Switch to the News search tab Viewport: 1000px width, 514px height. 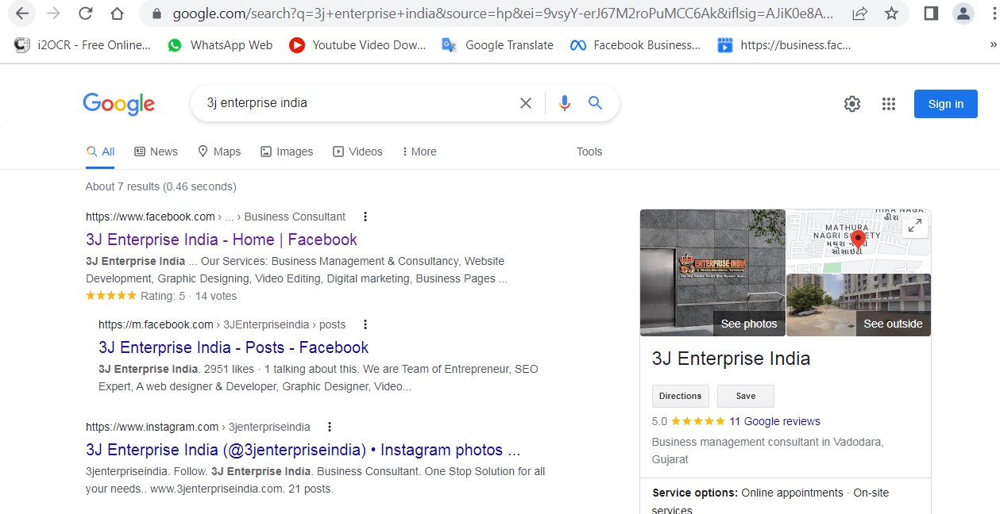click(x=156, y=152)
